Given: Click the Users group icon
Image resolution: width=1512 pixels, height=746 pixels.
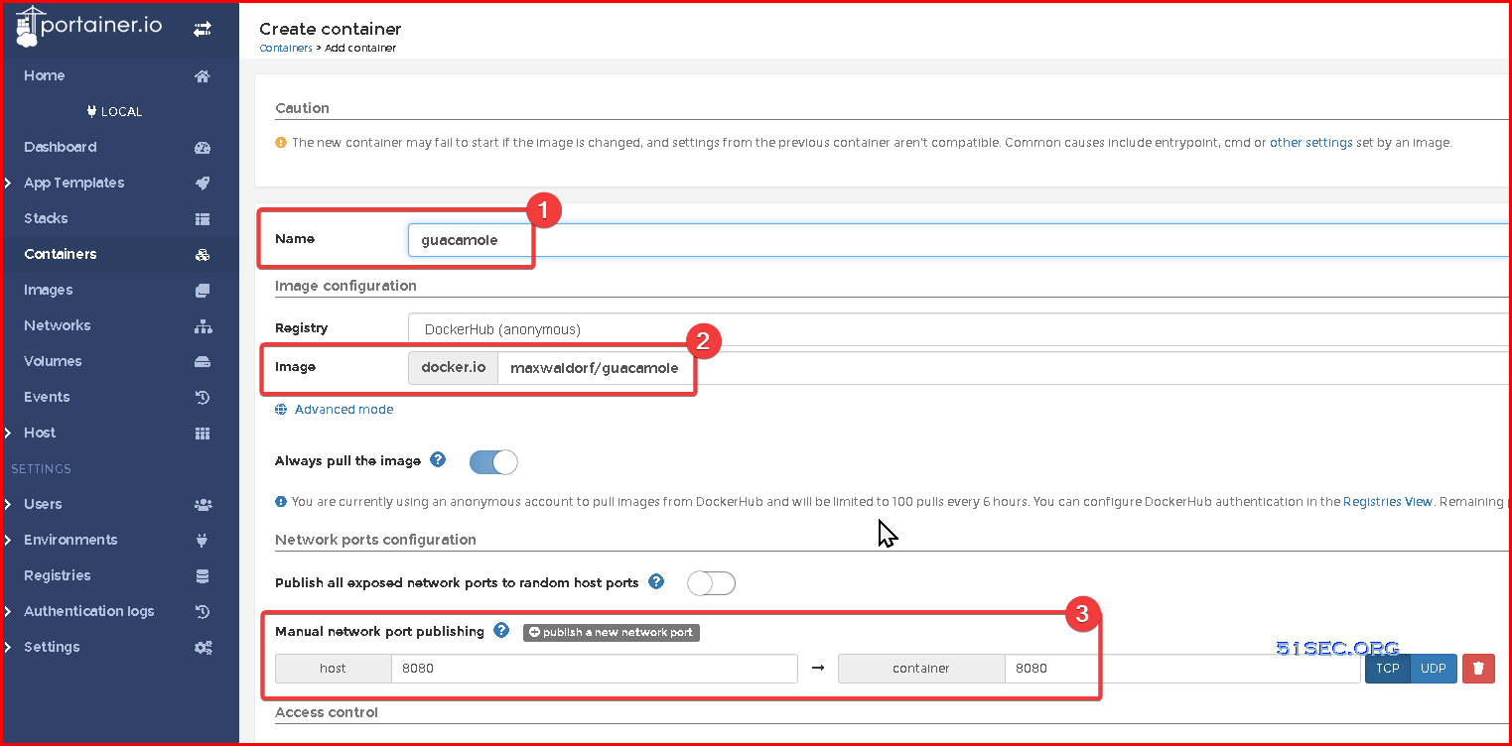Looking at the screenshot, I should pos(203,505).
